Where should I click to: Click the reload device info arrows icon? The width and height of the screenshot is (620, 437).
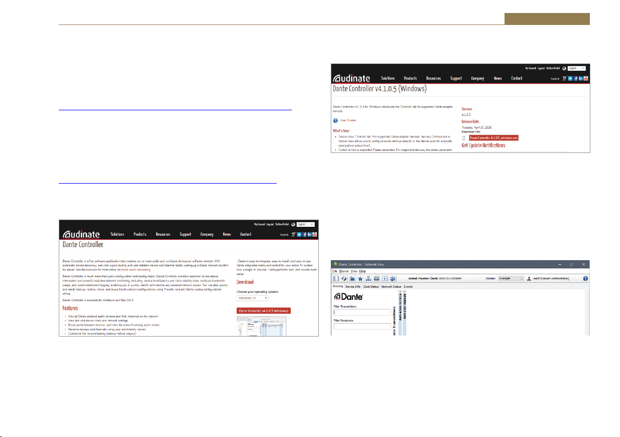coord(344,278)
